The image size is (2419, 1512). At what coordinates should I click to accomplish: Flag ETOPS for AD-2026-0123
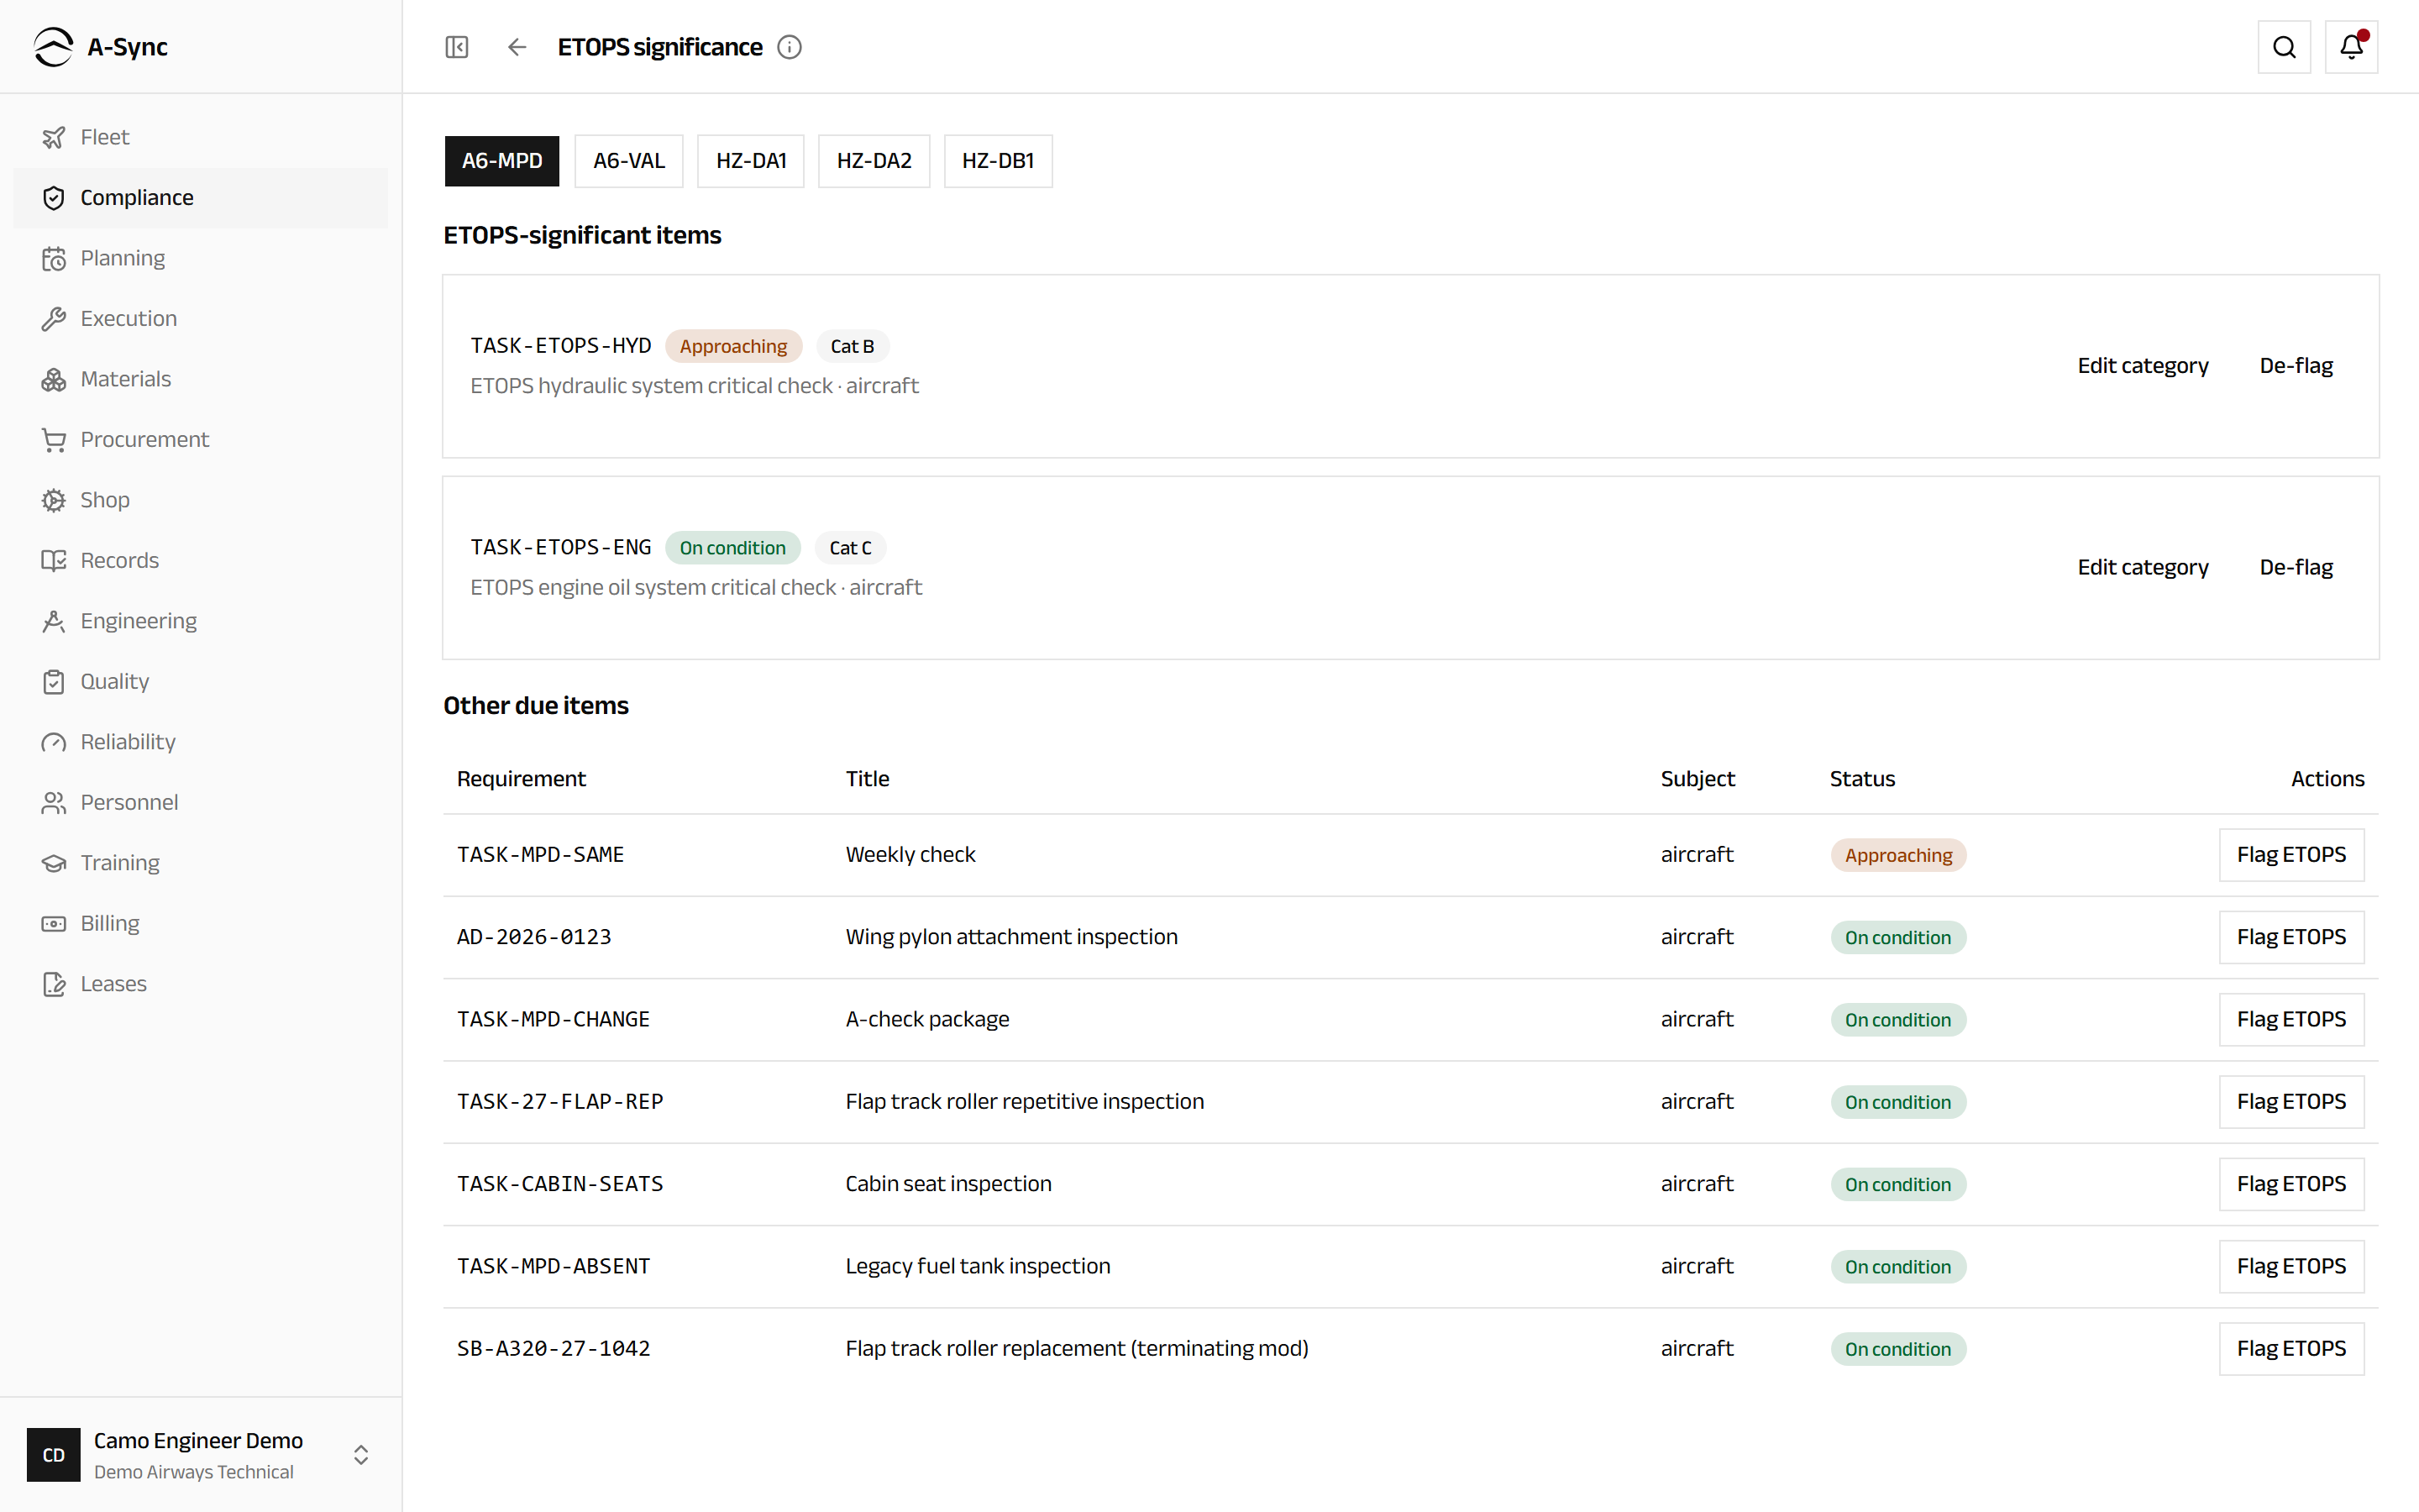[x=2291, y=937]
